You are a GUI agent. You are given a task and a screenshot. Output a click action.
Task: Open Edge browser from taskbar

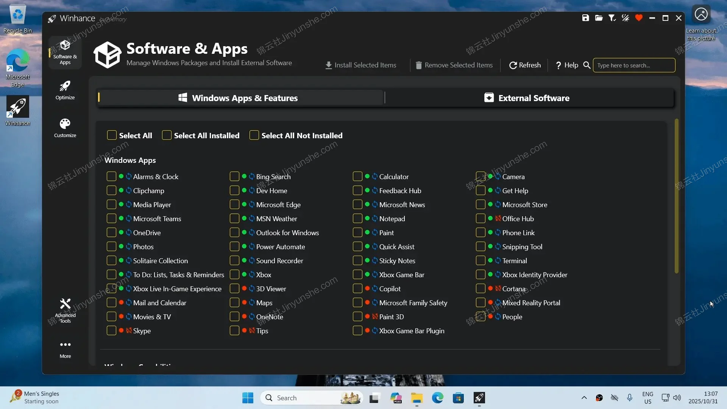[437, 398]
